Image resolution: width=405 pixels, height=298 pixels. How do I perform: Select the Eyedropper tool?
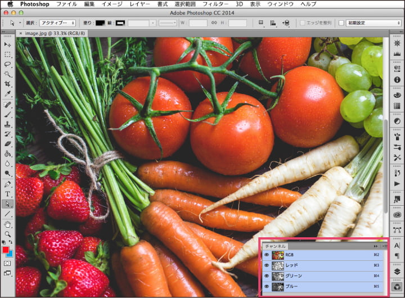pyautogui.click(x=8, y=94)
